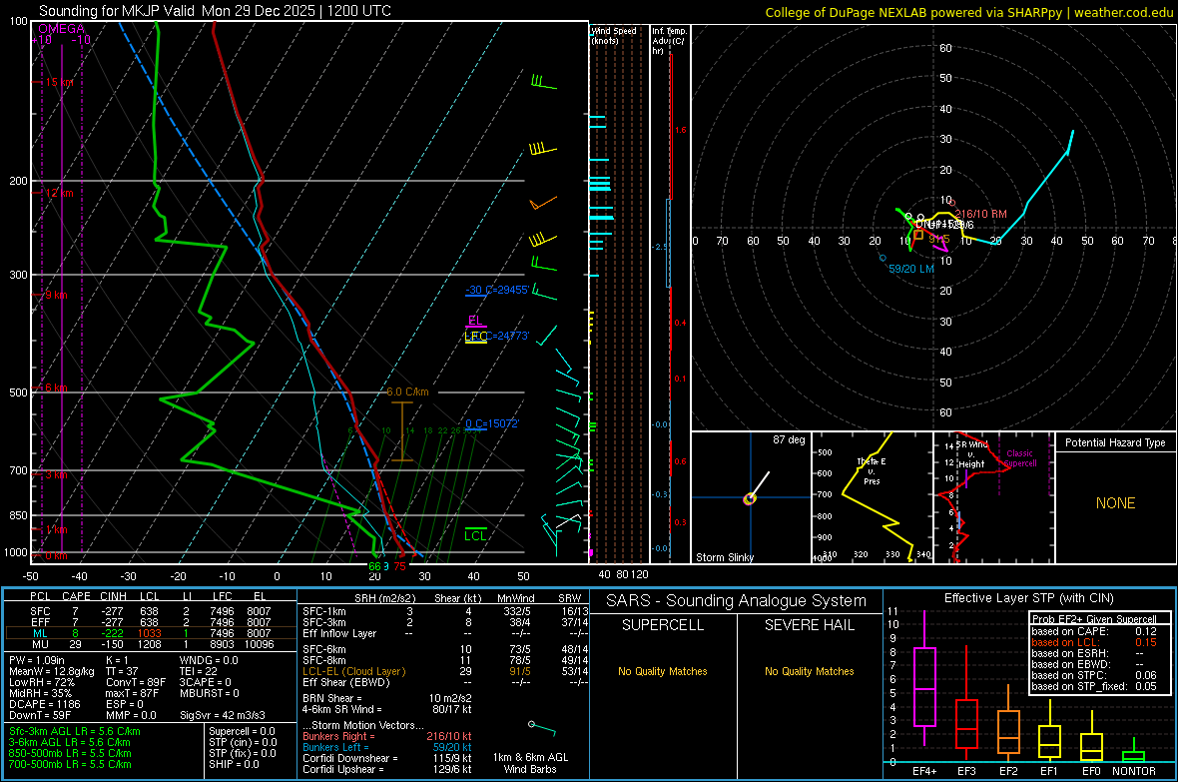This screenshot has width=1178, height=782.
Task: Select the based on STP_fixed probability row
Action: (1094, 686)
